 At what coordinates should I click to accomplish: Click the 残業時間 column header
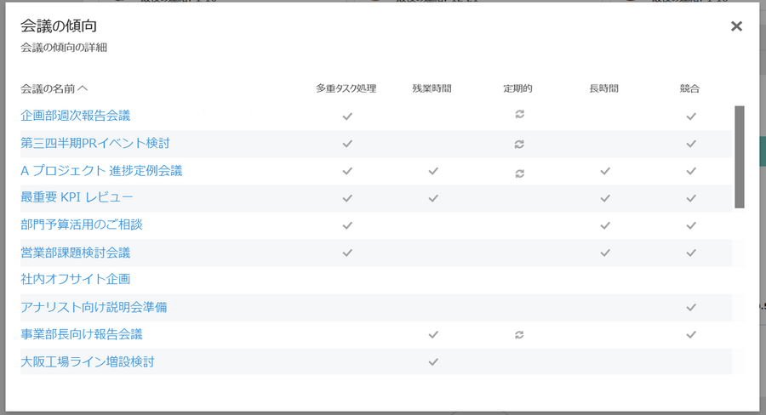pos(432,88)
